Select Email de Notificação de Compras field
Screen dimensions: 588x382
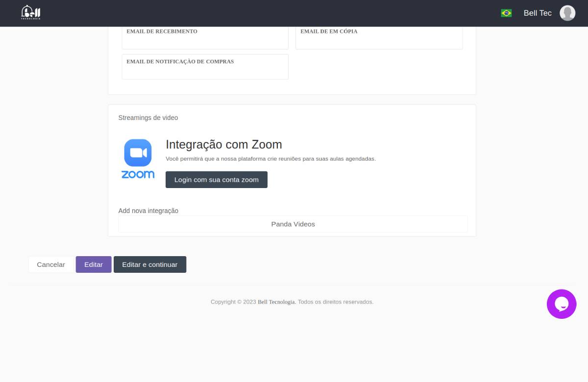click(205, 72)
